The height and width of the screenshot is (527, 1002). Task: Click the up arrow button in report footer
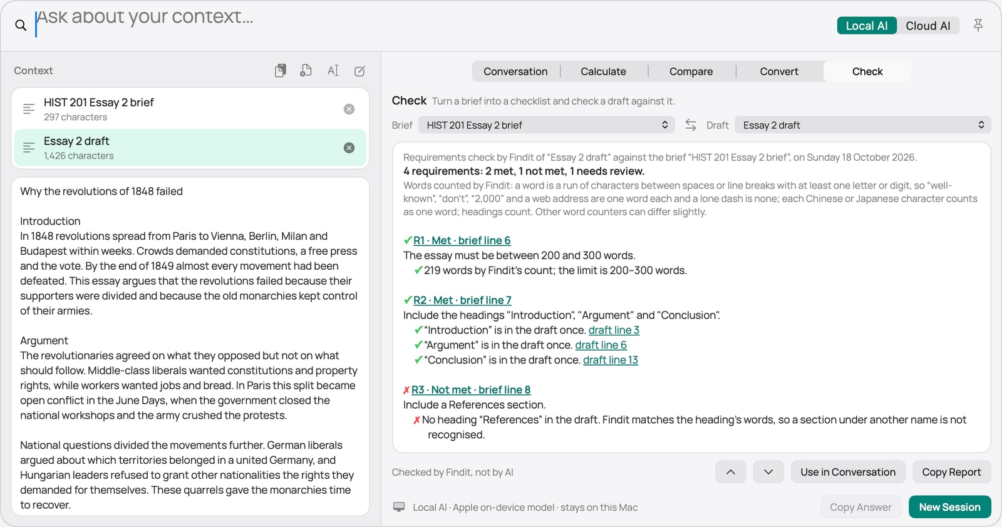click(731, 472)
